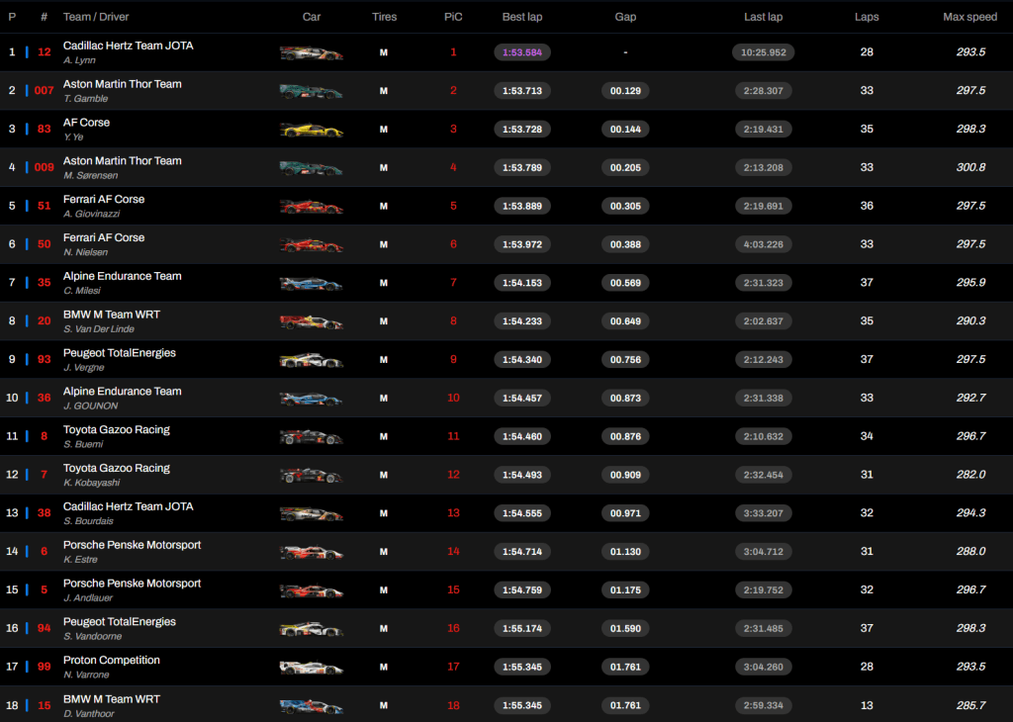Select driver name N. Varrone
Screen dimensions: 1013x722
tap(86, 675)
